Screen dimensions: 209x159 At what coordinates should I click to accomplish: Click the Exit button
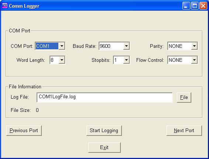click(104, 148)
